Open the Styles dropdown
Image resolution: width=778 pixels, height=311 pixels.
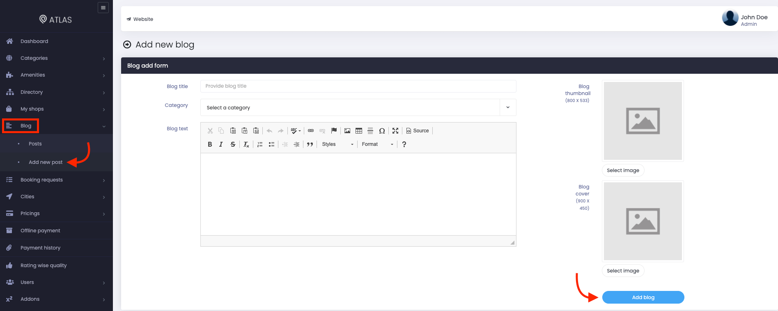(337, 144)
